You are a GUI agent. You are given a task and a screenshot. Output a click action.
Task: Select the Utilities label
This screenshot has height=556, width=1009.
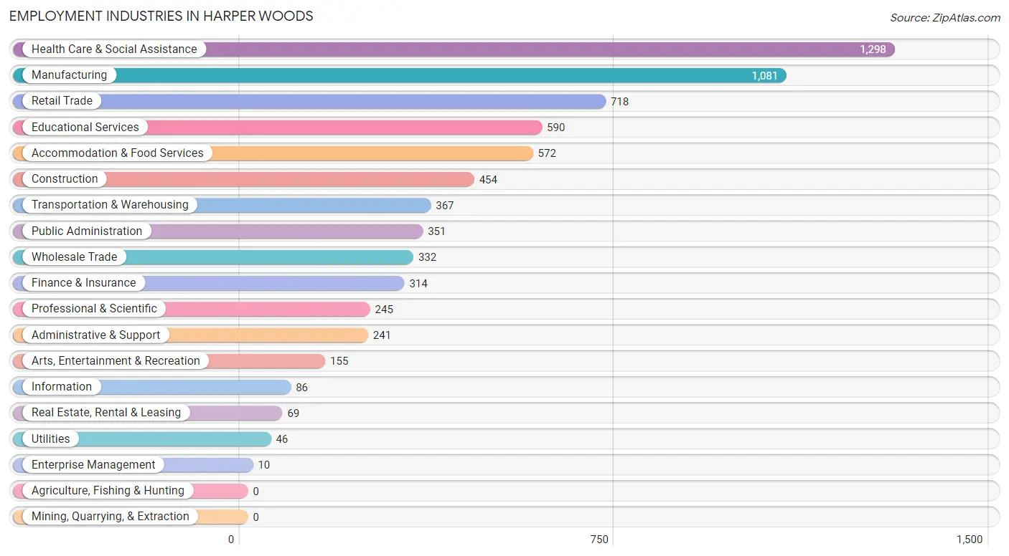[51, 438]
